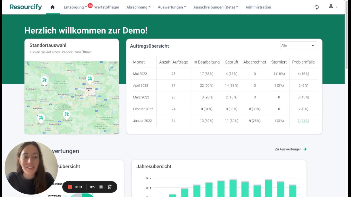This screenshot has height=197, width=351.
Task: Click the Jahresübersicht chart title
Action: (x=154, y=166)
